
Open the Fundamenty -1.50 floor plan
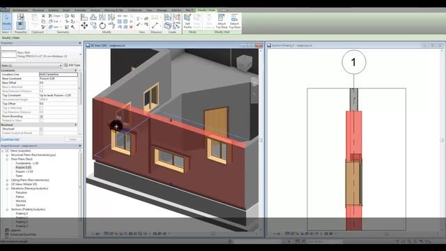(27, 163)
